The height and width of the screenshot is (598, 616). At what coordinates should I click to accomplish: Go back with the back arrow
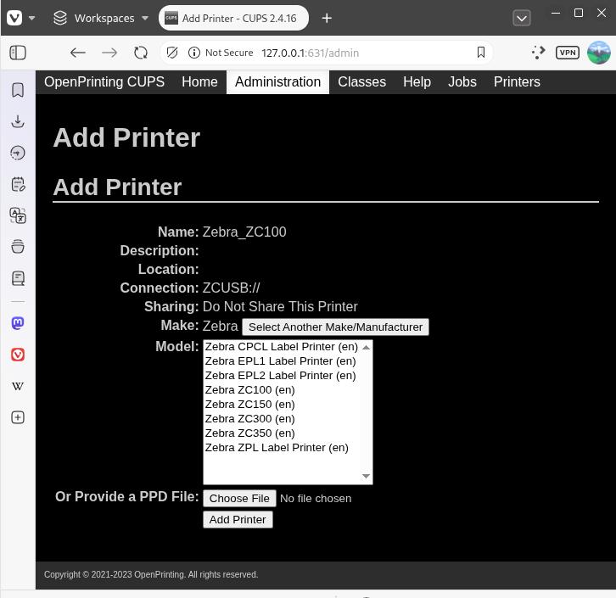tap(78, 53)
